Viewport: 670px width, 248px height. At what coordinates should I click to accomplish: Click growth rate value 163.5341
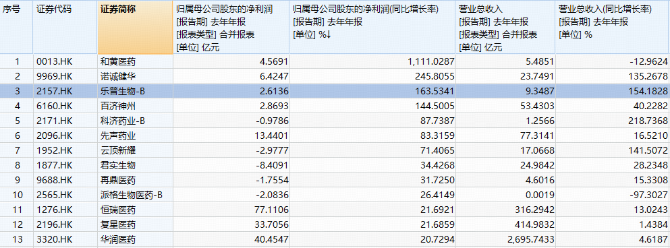(x=436, y=92)
